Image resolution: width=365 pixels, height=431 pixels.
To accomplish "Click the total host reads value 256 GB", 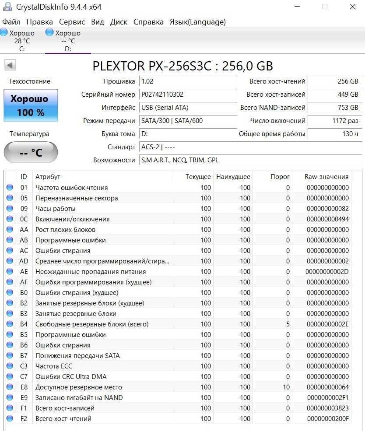I will click(x=335, y=81).
